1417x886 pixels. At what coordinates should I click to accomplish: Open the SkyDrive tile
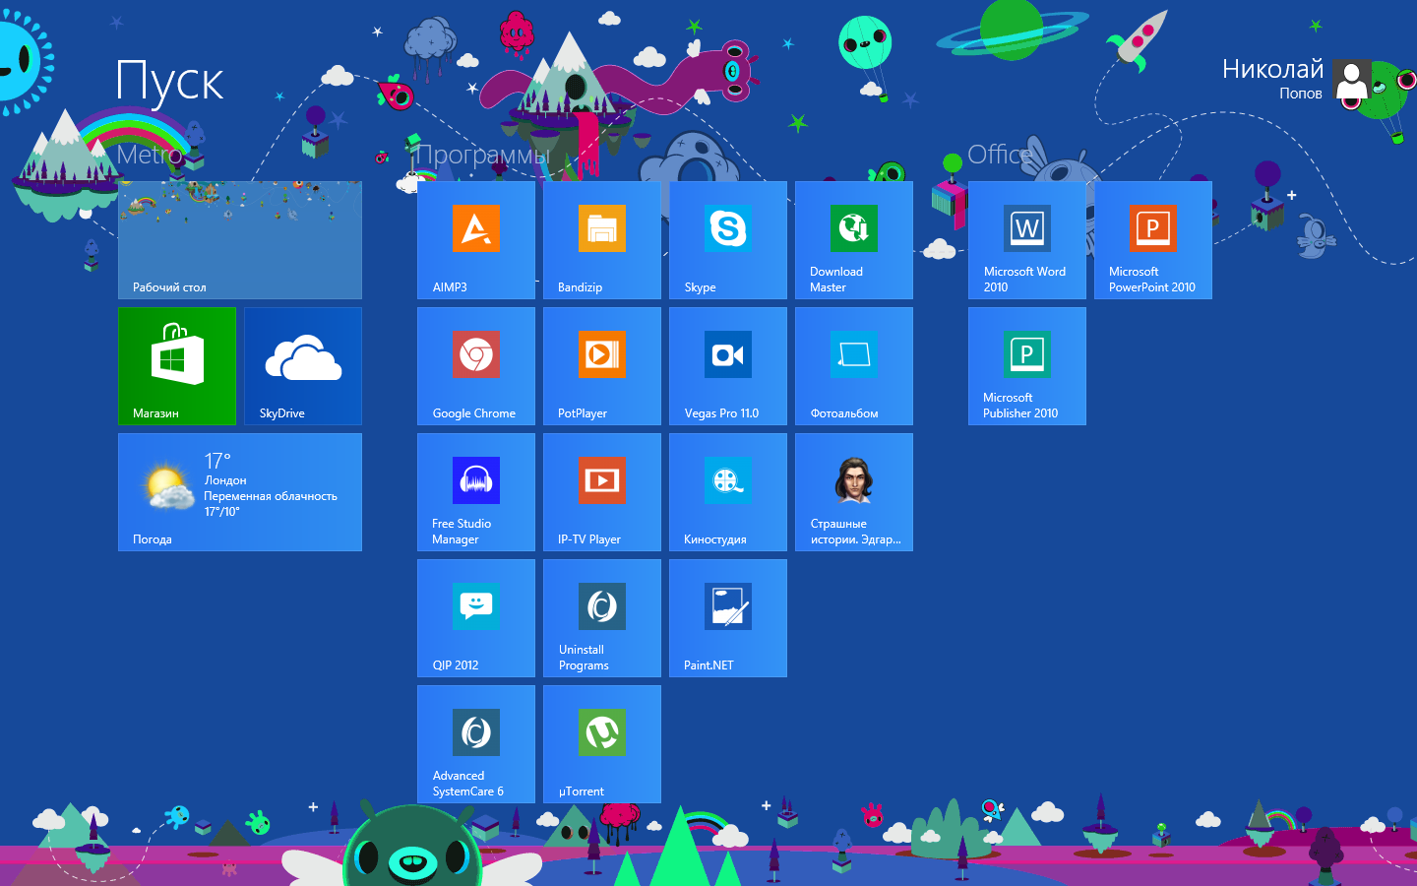tap(303, 366)
